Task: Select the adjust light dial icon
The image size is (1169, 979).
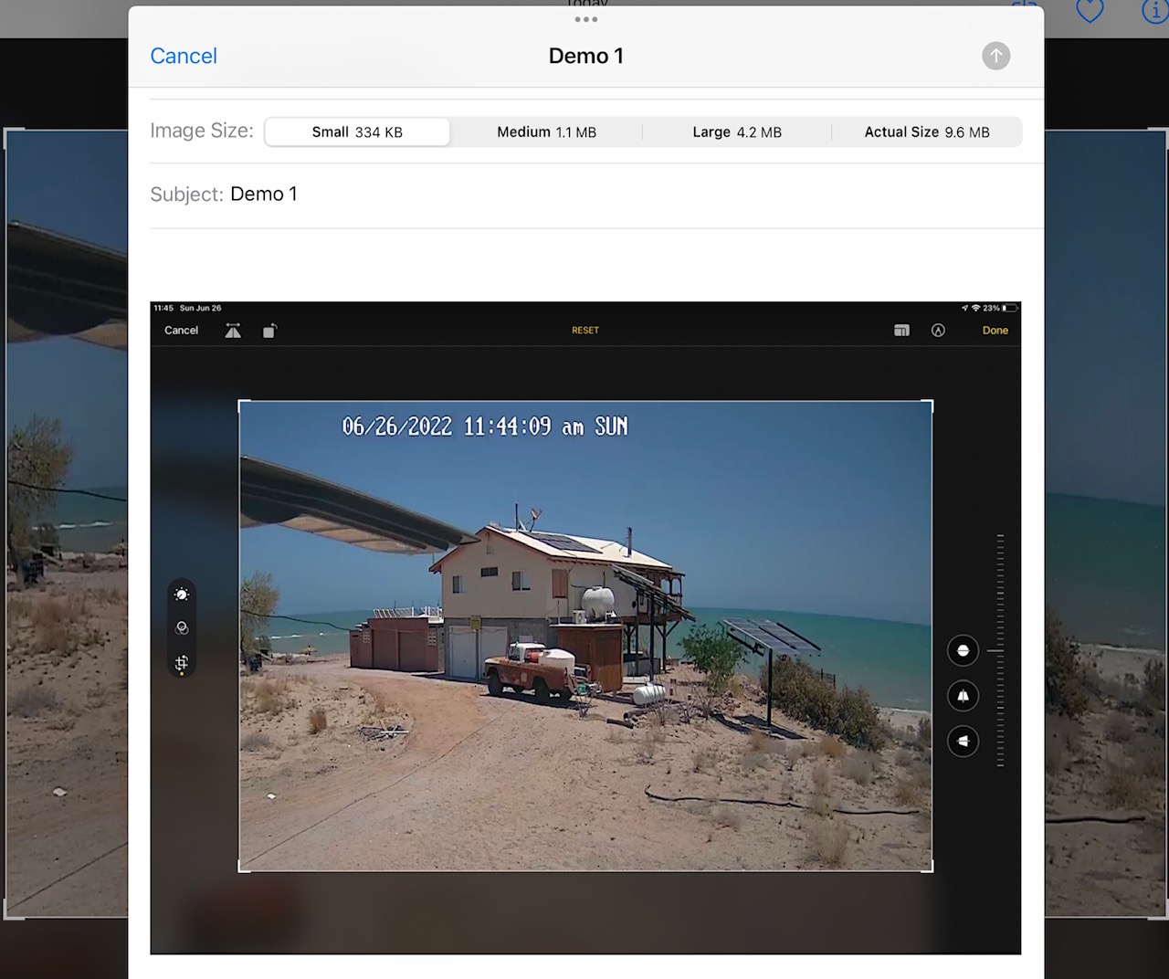Action: [x=182, y=595]
